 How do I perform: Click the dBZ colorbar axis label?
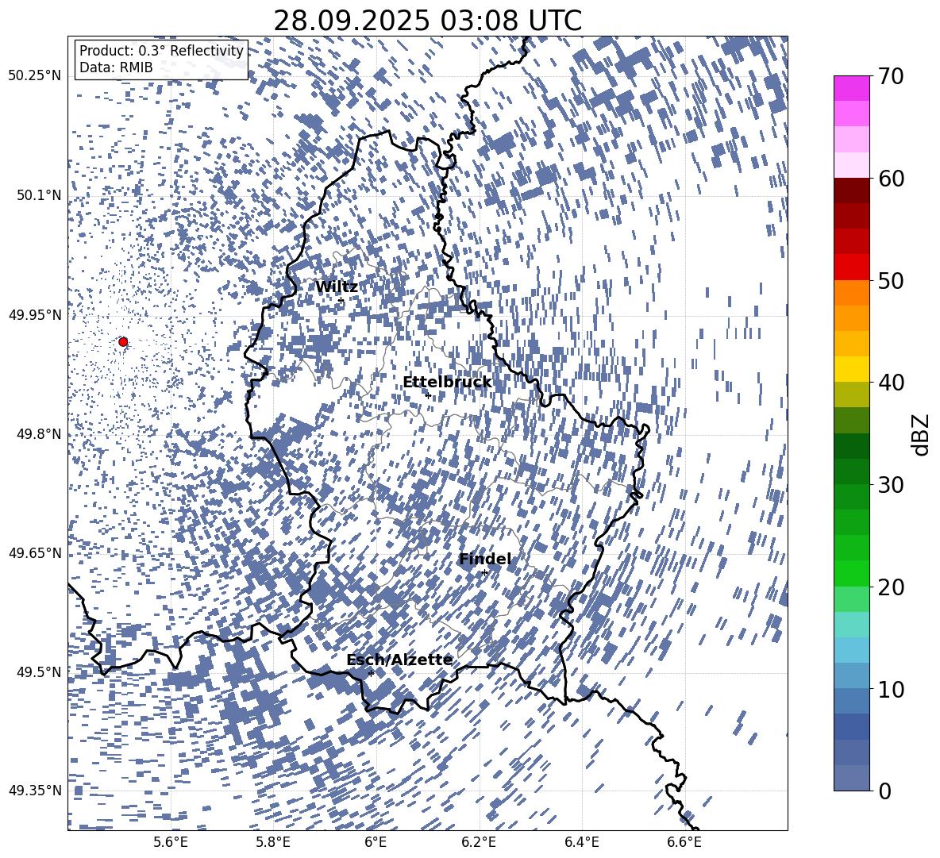pyautogui.click(x=921, y=434)
